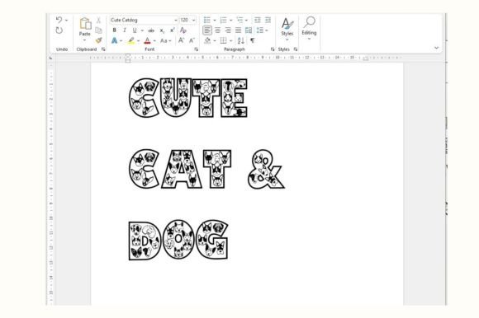Toggle Subscript formatting

tap(162, 30)
